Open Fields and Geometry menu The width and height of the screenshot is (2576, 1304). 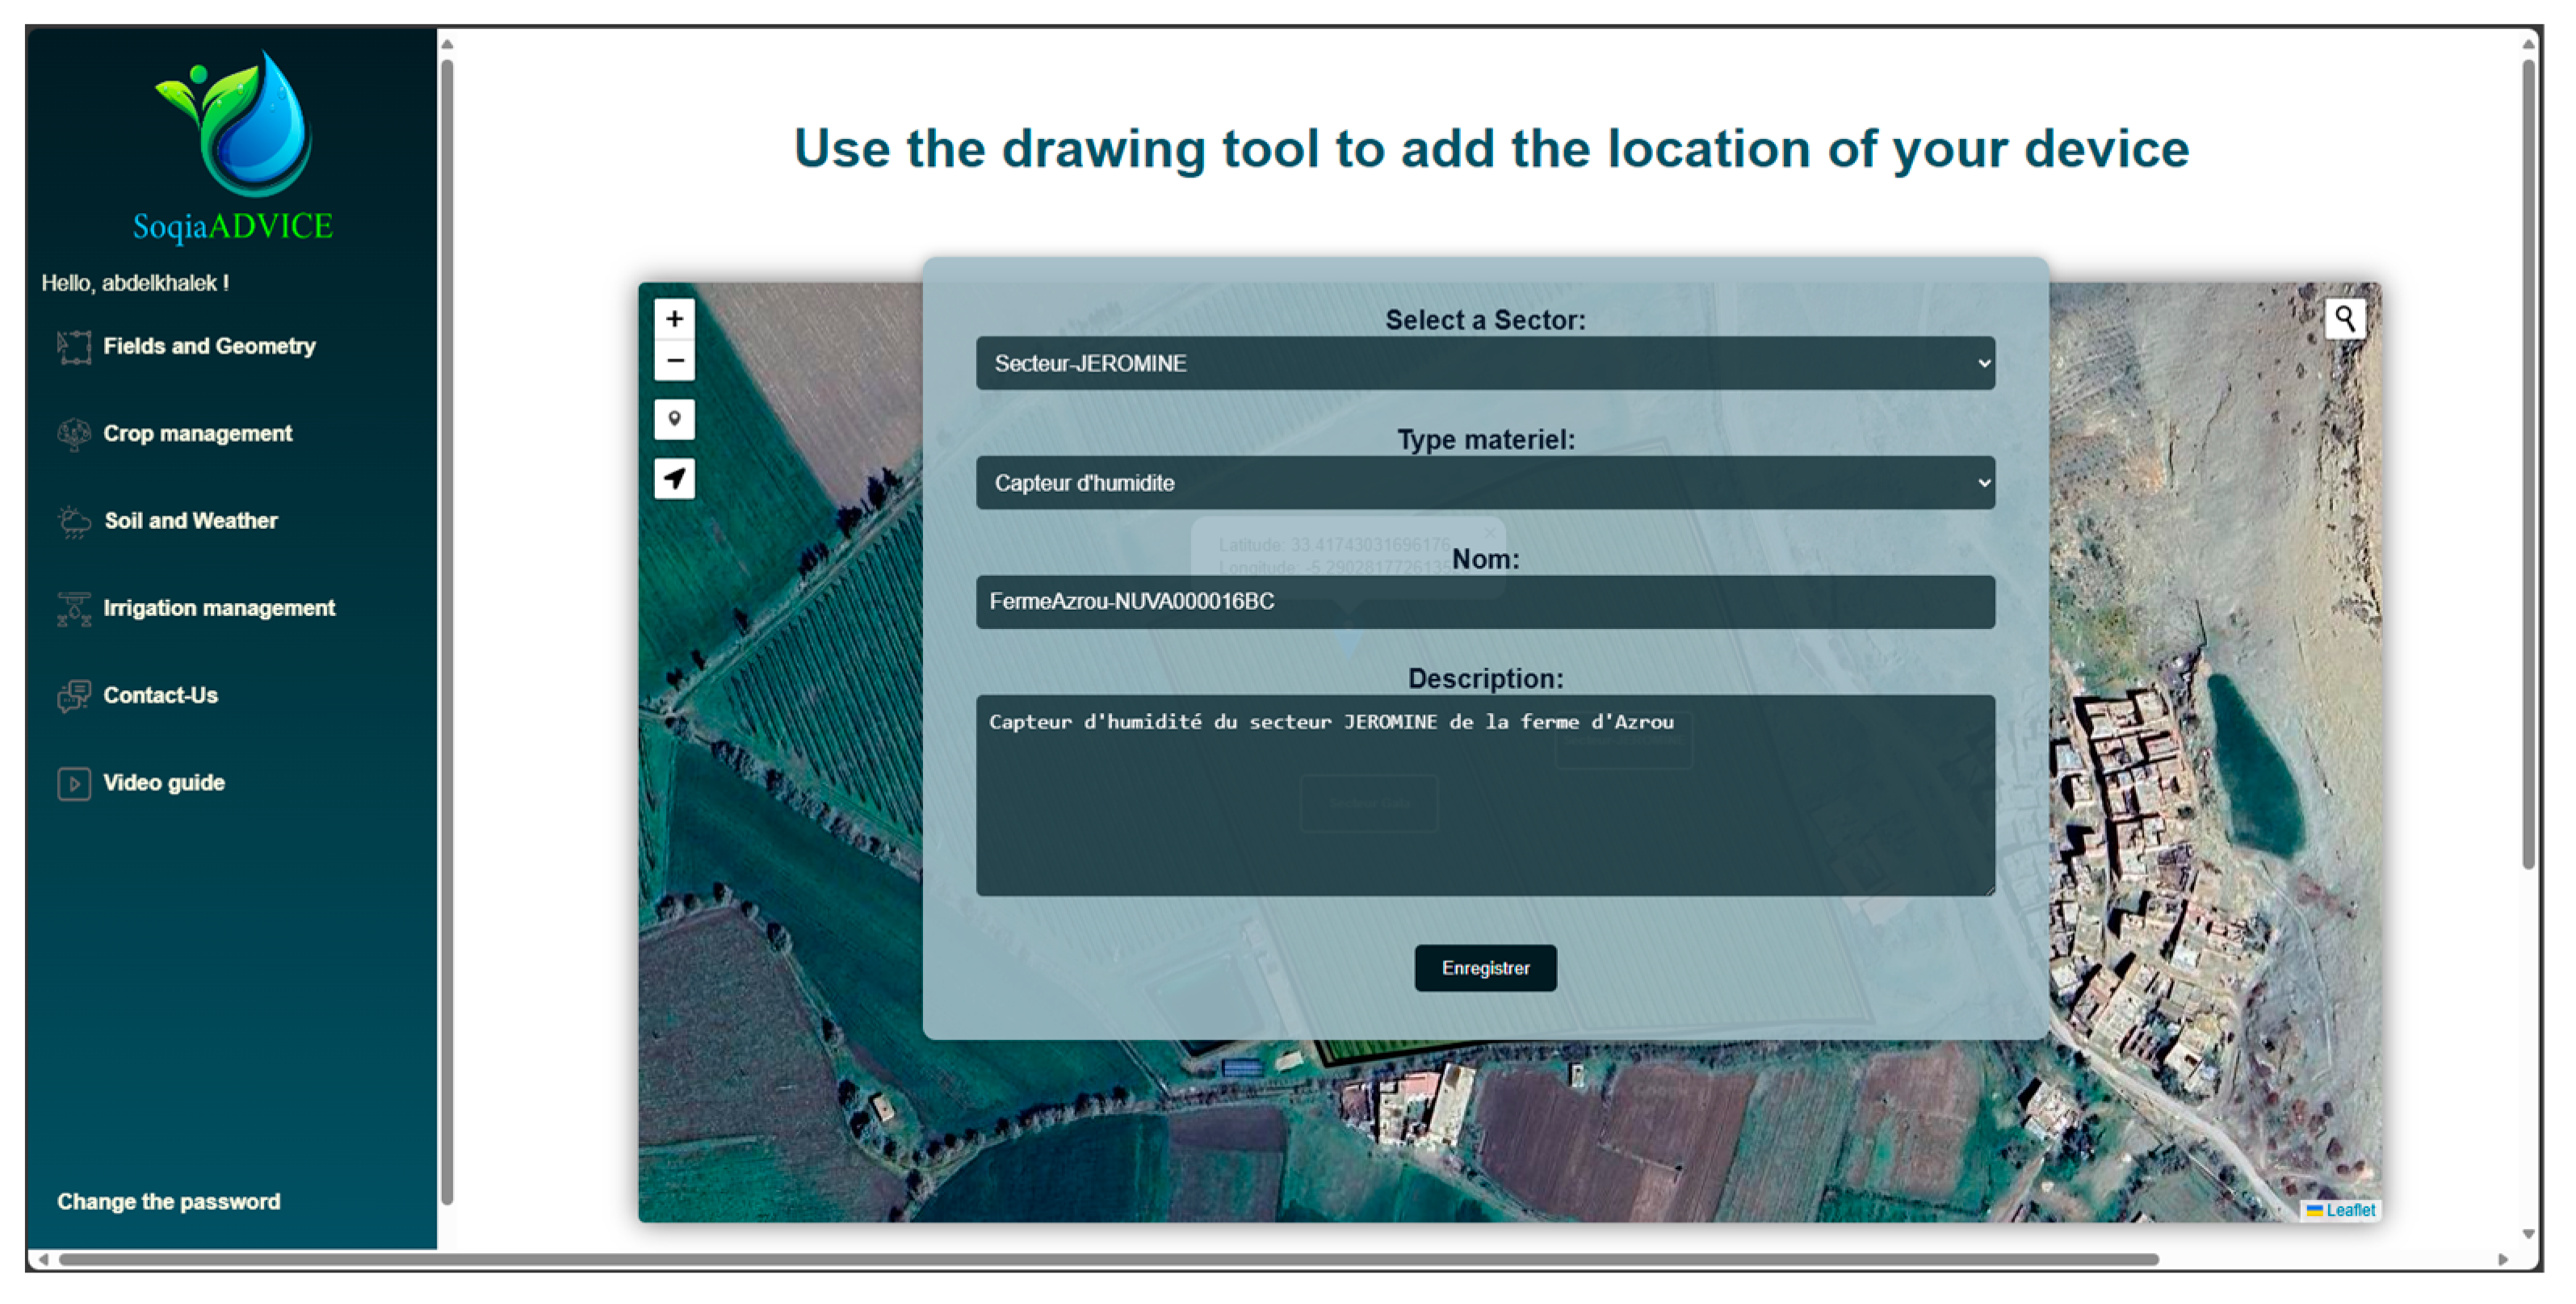[208, 346]
